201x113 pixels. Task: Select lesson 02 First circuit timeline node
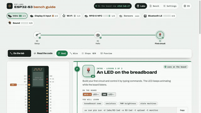tap(160, 35)
